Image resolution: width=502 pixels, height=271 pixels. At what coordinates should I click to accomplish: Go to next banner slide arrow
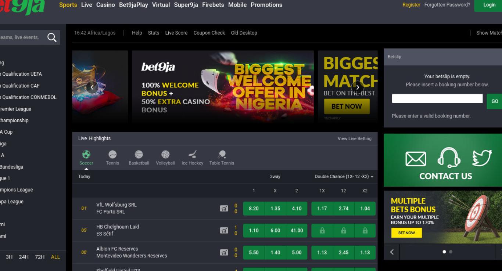(x=358, y=87)
